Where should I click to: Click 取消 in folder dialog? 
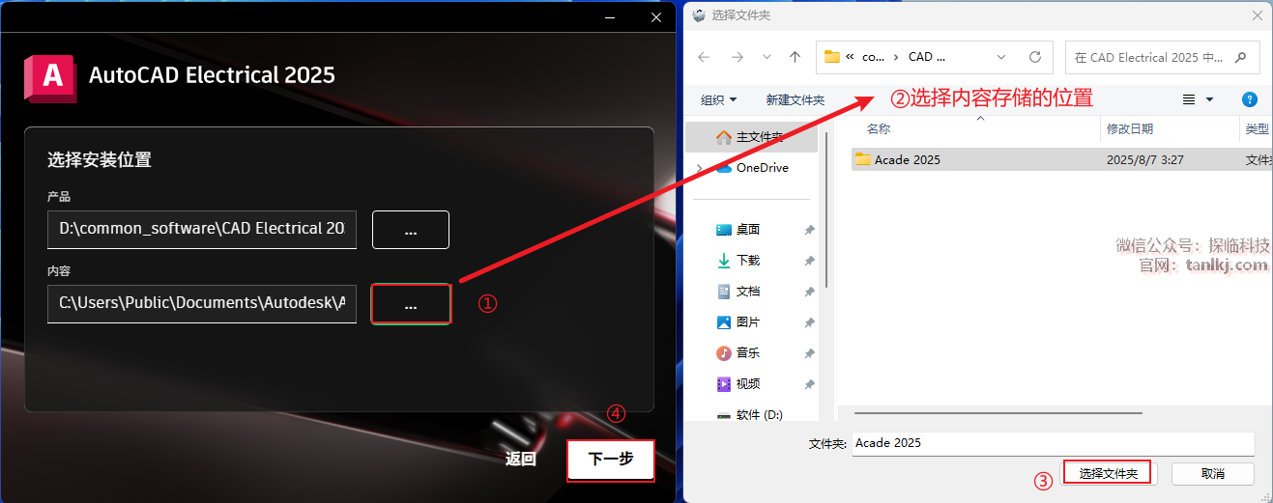click(1213, 473)
